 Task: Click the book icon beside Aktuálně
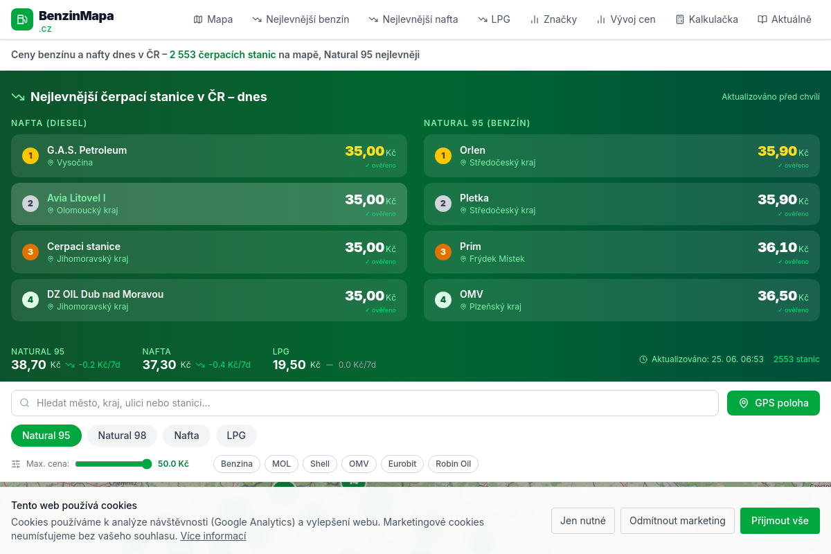tap(762, 19)
